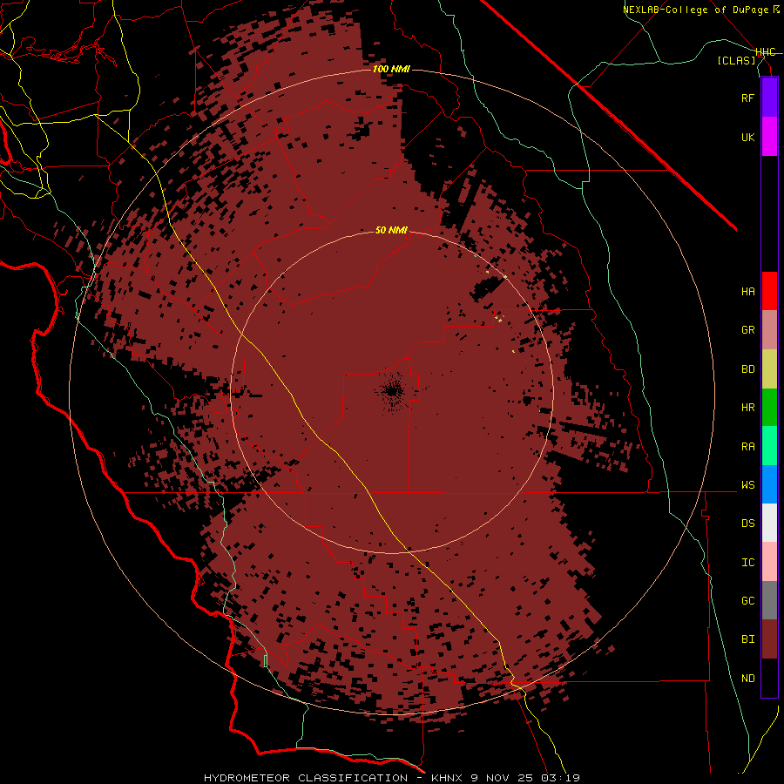Pick the RA mint legend swatch
Screen dimensions: 784x784
769,446
